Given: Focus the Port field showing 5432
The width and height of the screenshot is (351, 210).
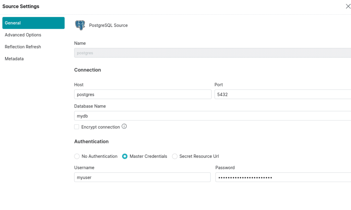Looking at the screenshot, I should [x=283, y=94].
